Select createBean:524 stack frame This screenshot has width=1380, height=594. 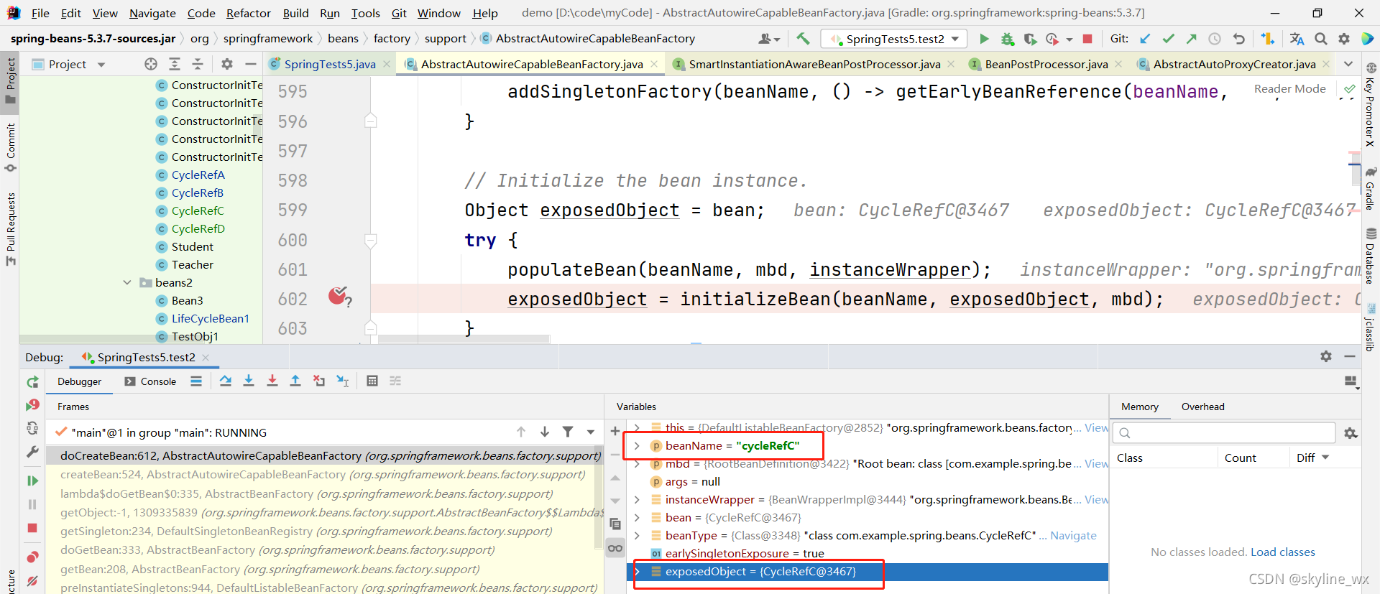322,474
